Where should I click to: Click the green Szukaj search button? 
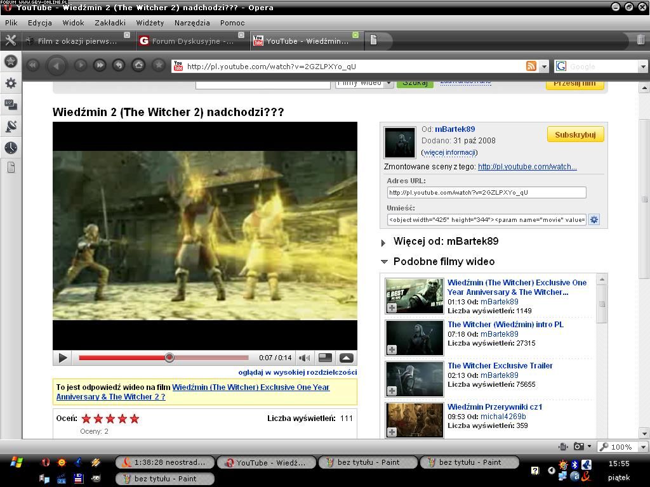pos(415,83)
